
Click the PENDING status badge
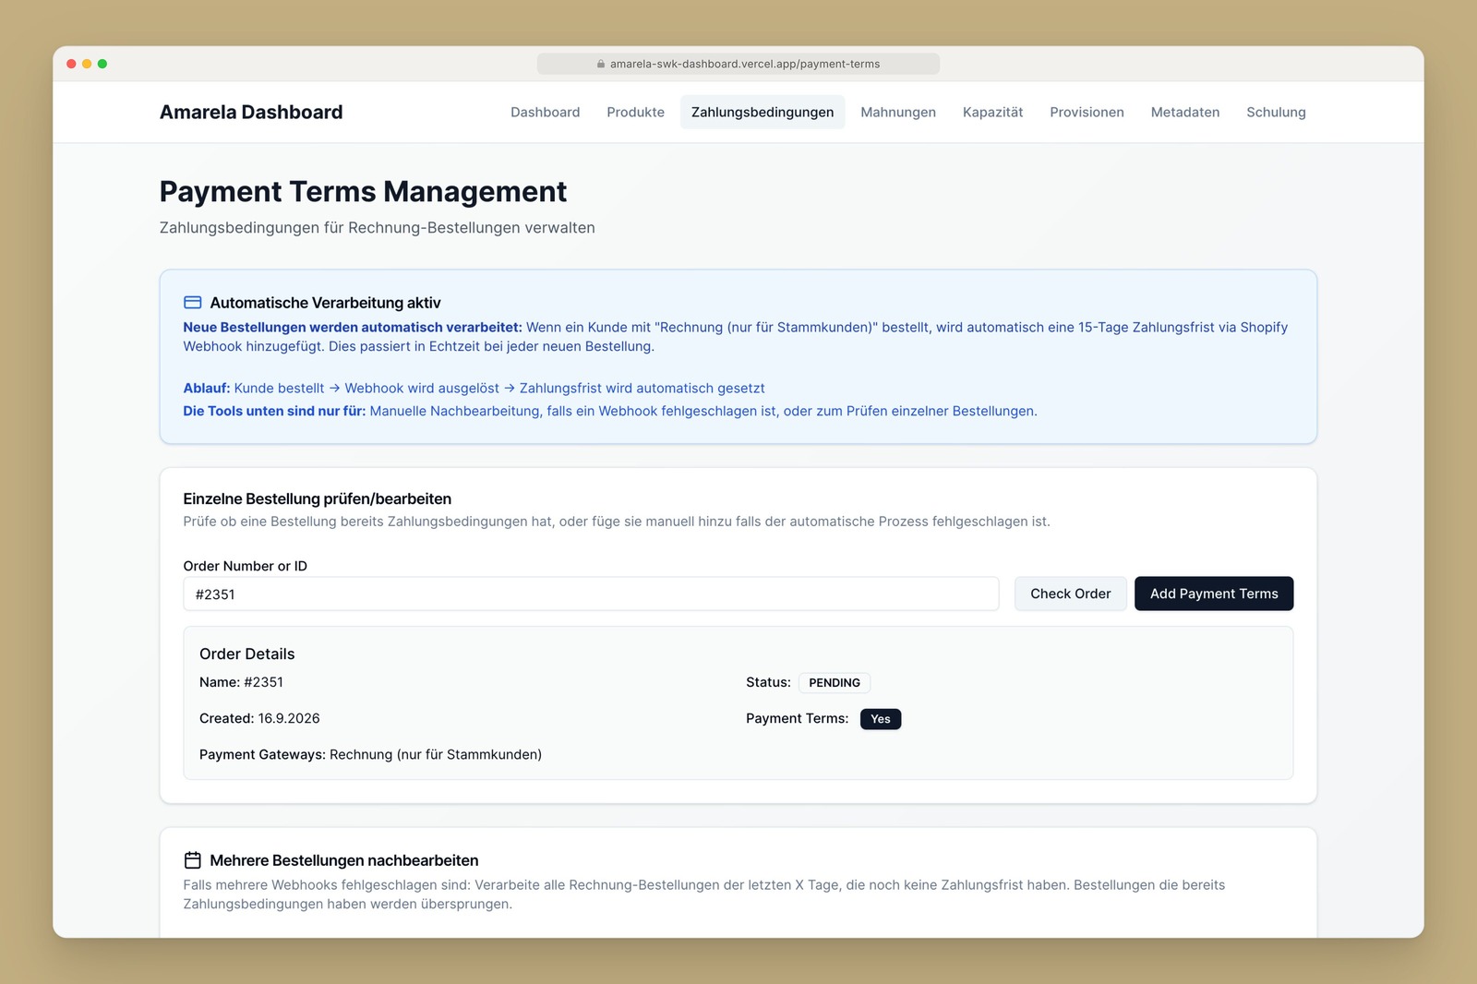835,683
